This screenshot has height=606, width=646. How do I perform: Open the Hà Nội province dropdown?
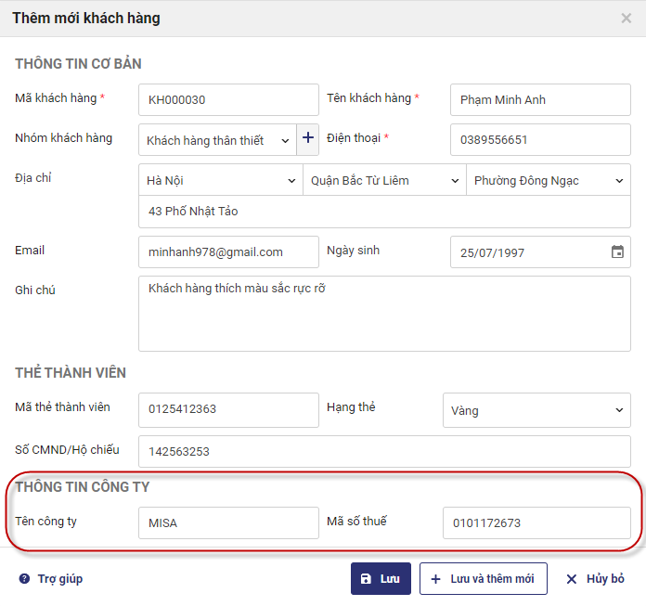(x=220, y=180)
